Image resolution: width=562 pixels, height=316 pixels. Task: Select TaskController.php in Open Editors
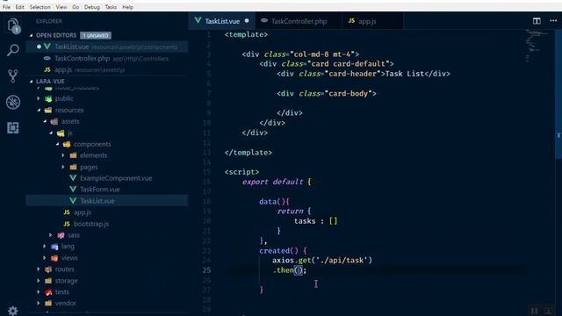(x=107, y=59)
